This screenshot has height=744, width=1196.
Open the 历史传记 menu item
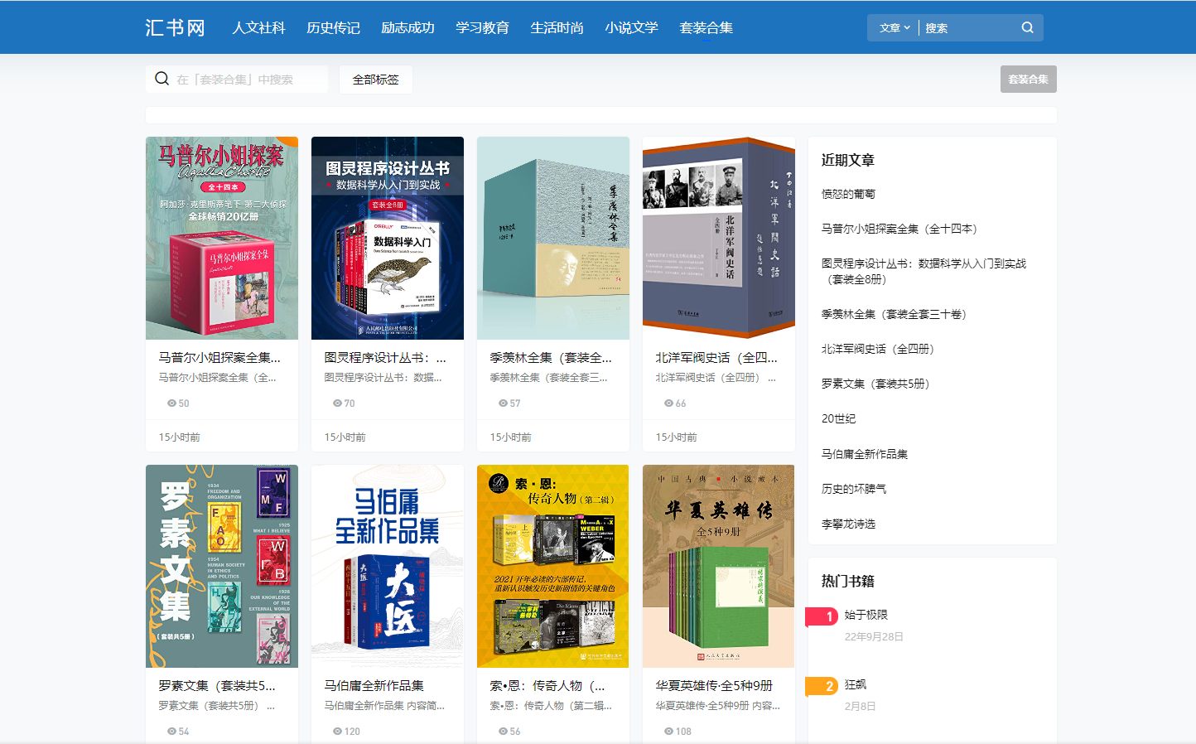click(333, 27)
